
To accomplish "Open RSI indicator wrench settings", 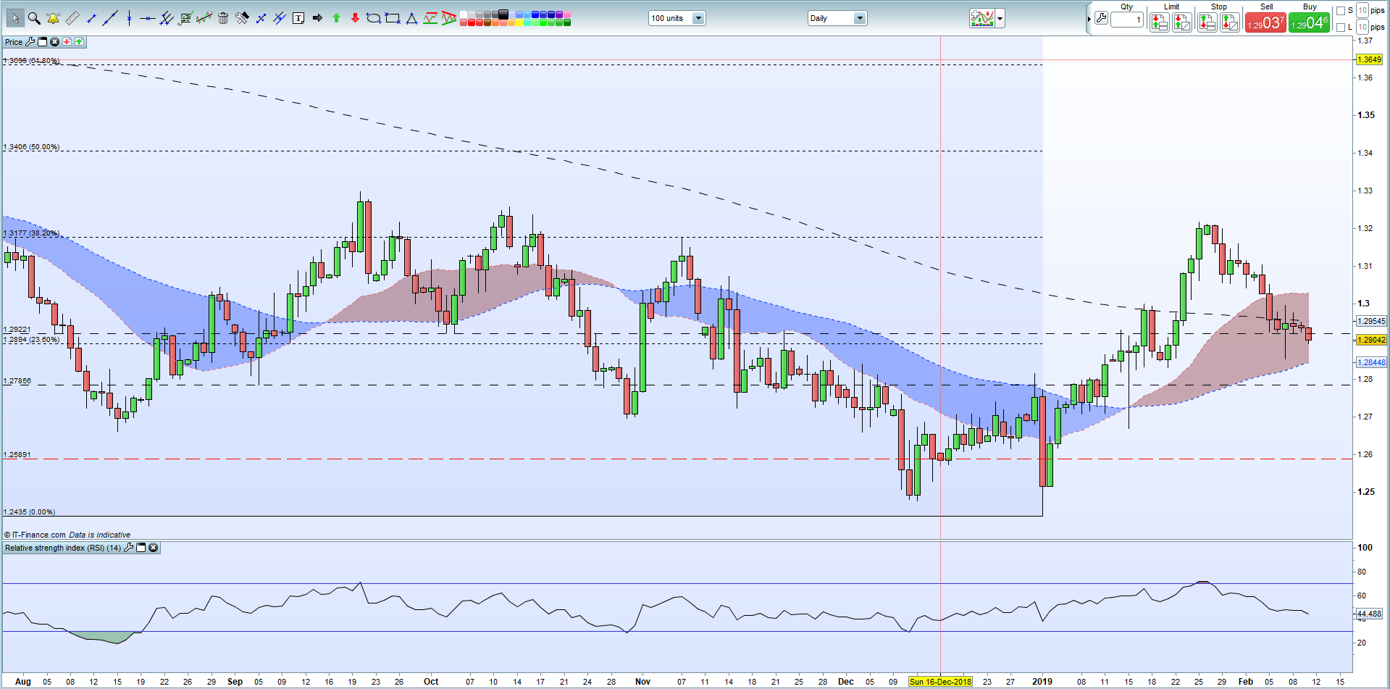I will point(129,548).
